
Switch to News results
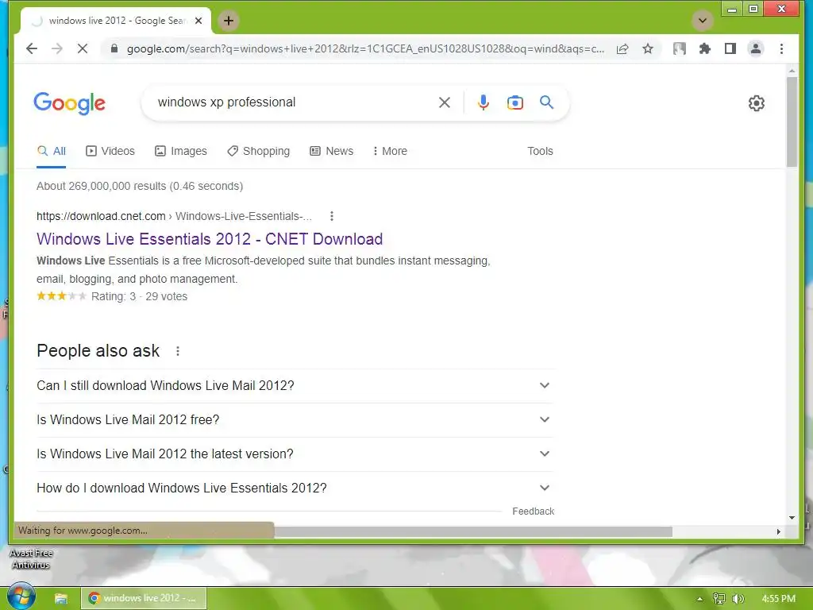tap(331, 151)
